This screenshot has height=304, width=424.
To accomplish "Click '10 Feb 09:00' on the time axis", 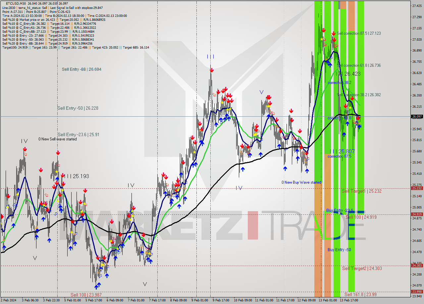I will click(243, 300).
